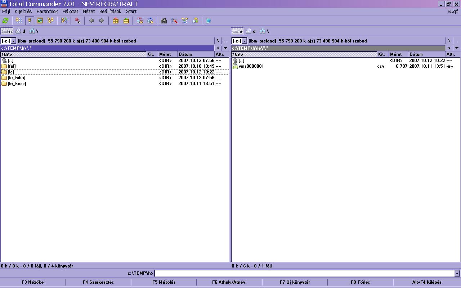Toggle full details view toolbar button
461x288 pixels.
(30, 21)
